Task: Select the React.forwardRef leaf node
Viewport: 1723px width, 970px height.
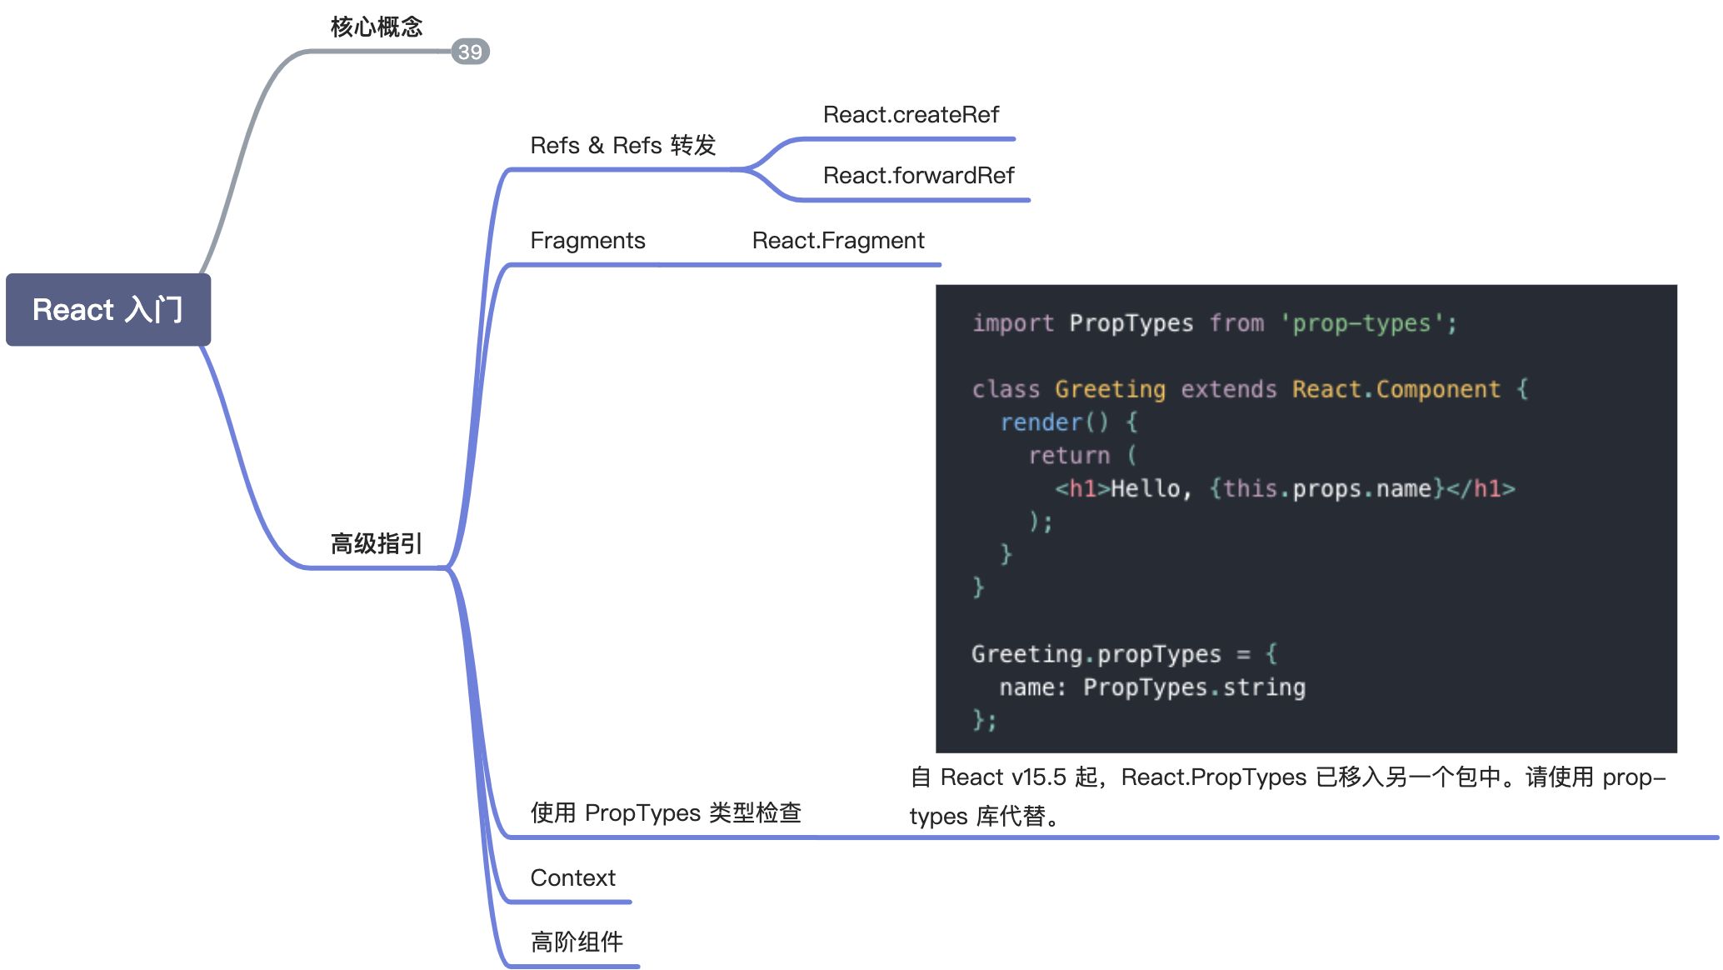Action: point(918,175)
